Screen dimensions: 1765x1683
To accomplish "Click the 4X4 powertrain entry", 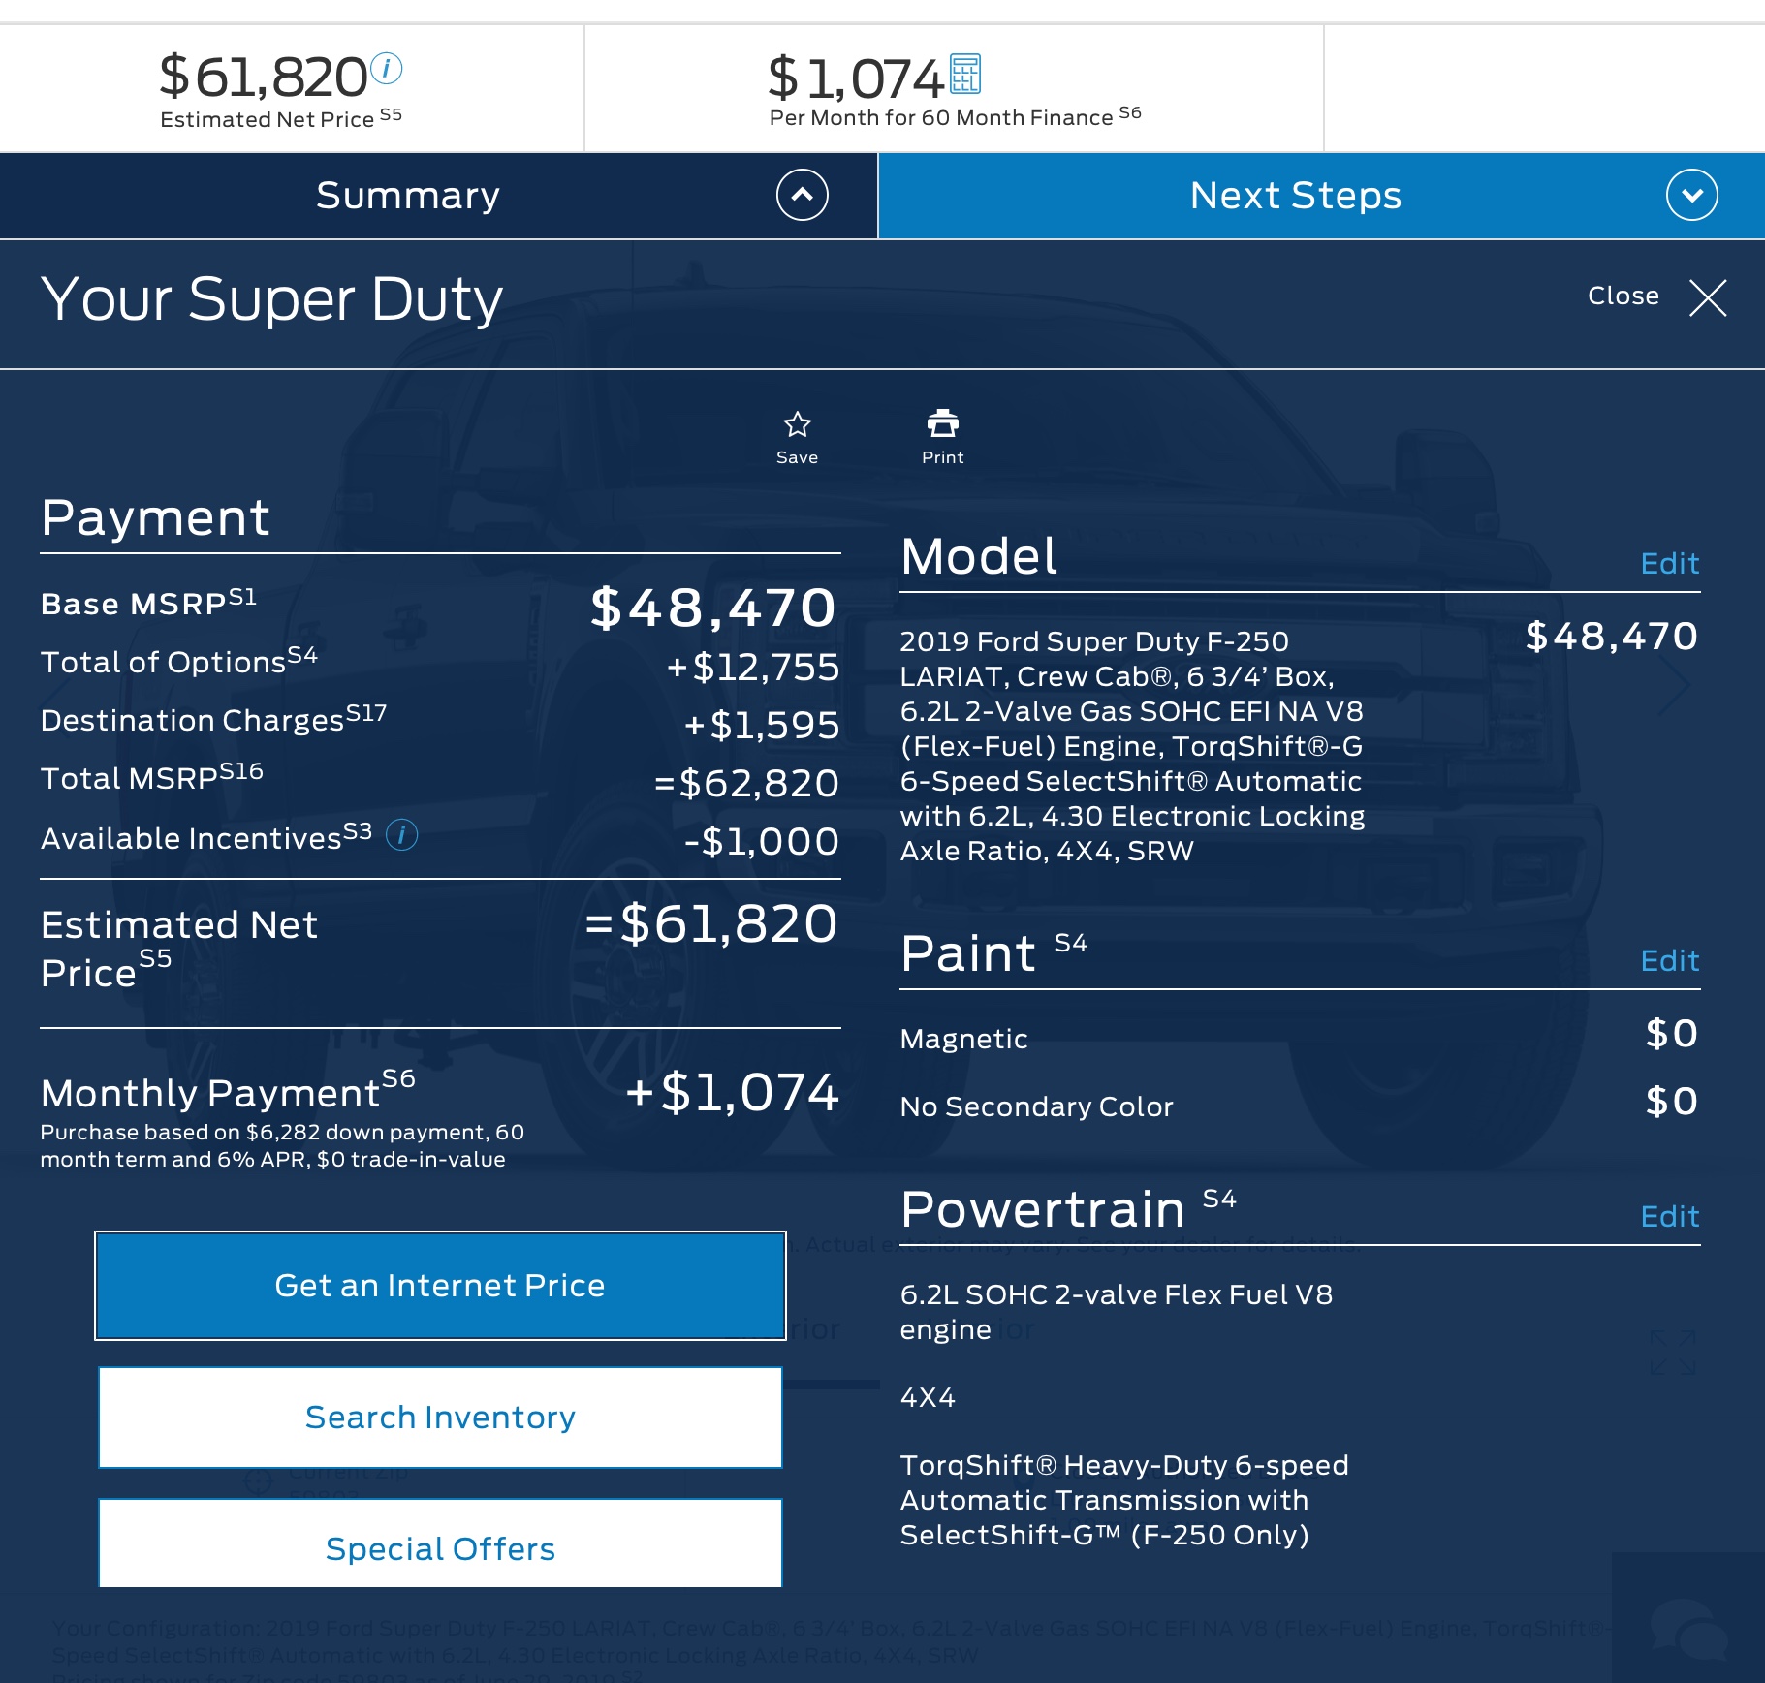I will tap(928, 1397).
